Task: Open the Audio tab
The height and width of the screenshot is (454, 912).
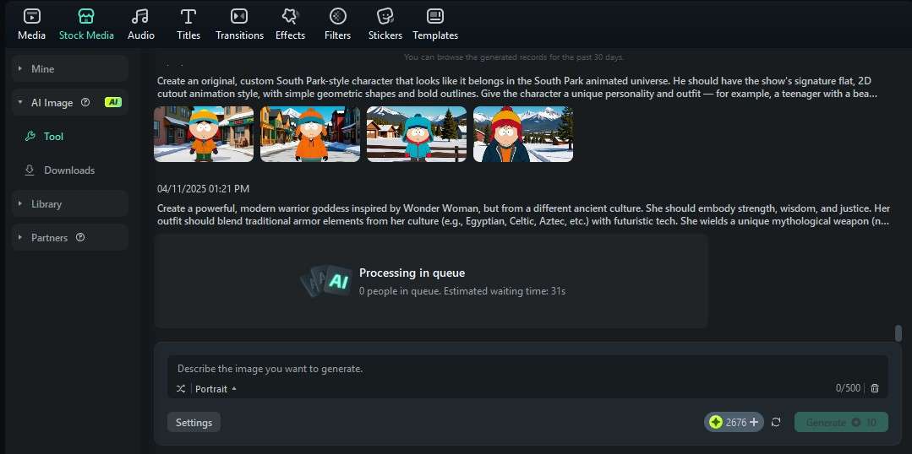Action: (141, 24)
